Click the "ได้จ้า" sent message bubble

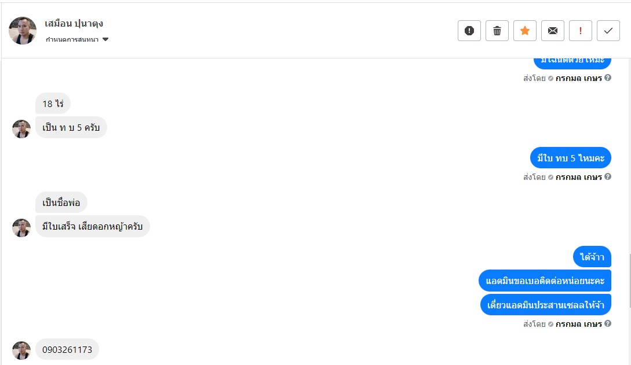[x=592, y=257]
